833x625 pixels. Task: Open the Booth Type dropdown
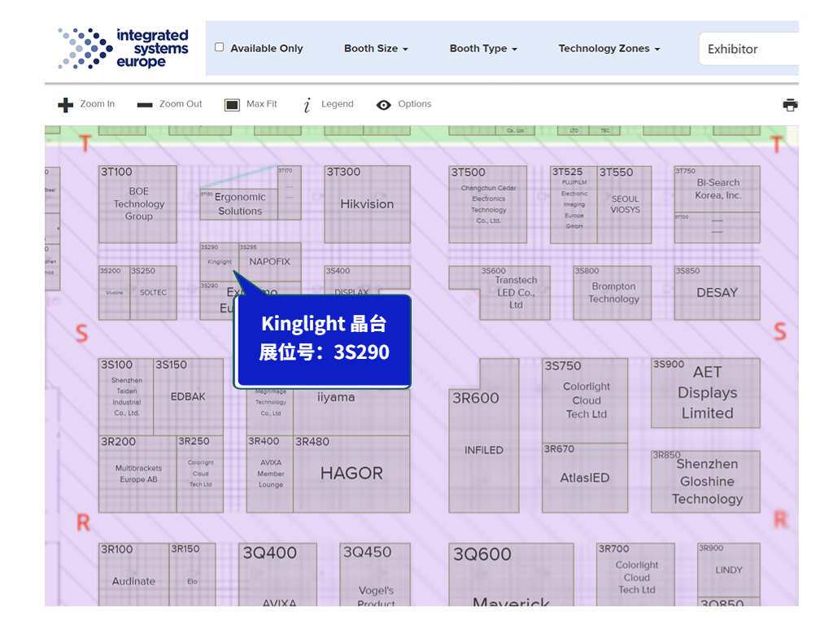(x=483, y=49)
